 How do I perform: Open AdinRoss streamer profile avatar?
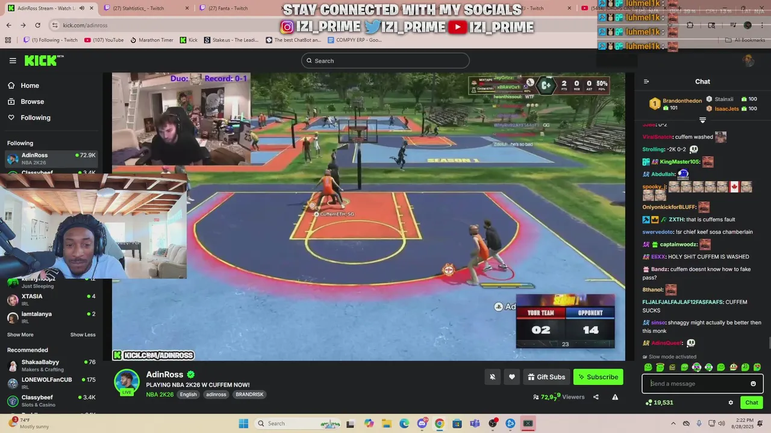pos(126,382)
